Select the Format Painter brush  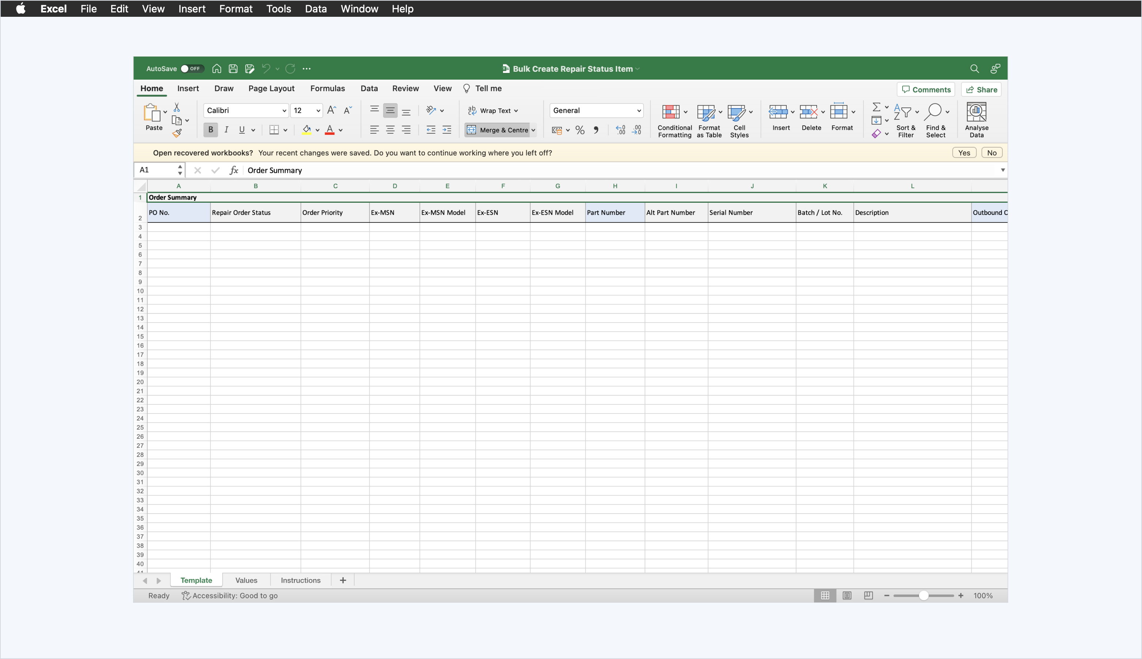point(177,133)
